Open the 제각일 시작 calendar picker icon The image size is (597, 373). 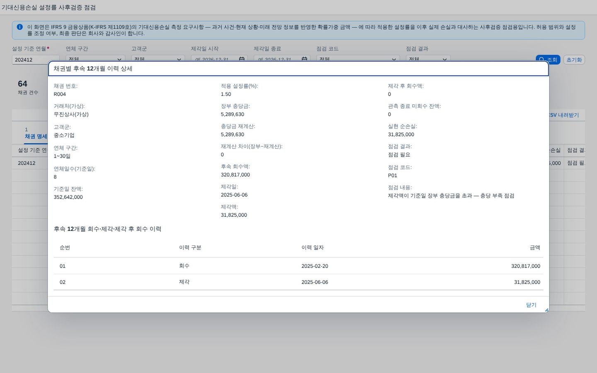[242, 59]
